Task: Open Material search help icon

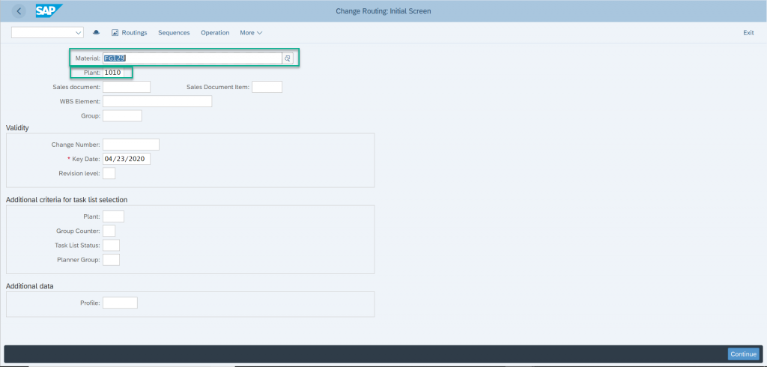Action: [x=288, y=58]
